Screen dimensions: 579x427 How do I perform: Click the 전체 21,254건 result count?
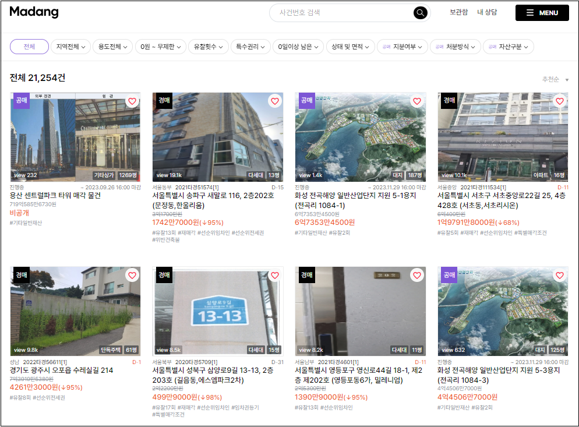[37, 78]
